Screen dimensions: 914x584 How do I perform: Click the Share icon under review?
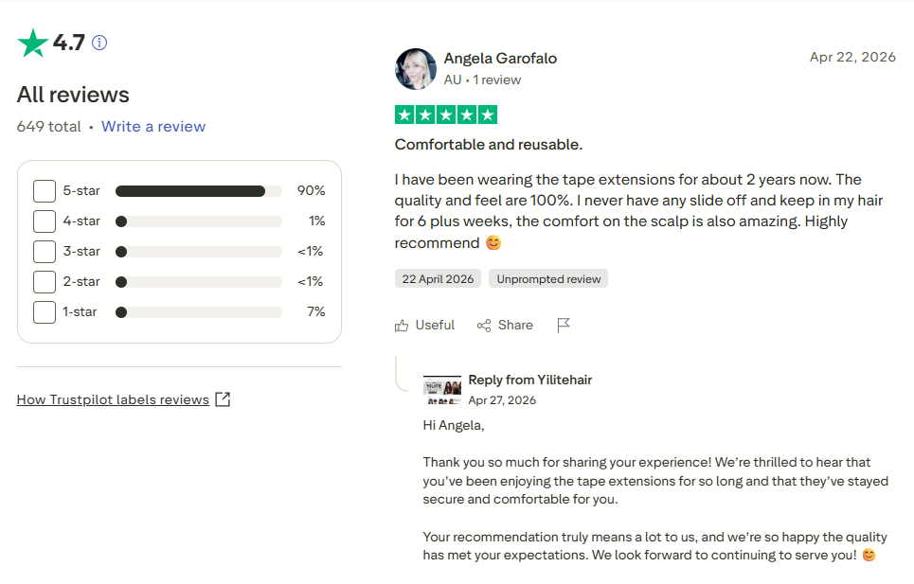tap(484, 326)
